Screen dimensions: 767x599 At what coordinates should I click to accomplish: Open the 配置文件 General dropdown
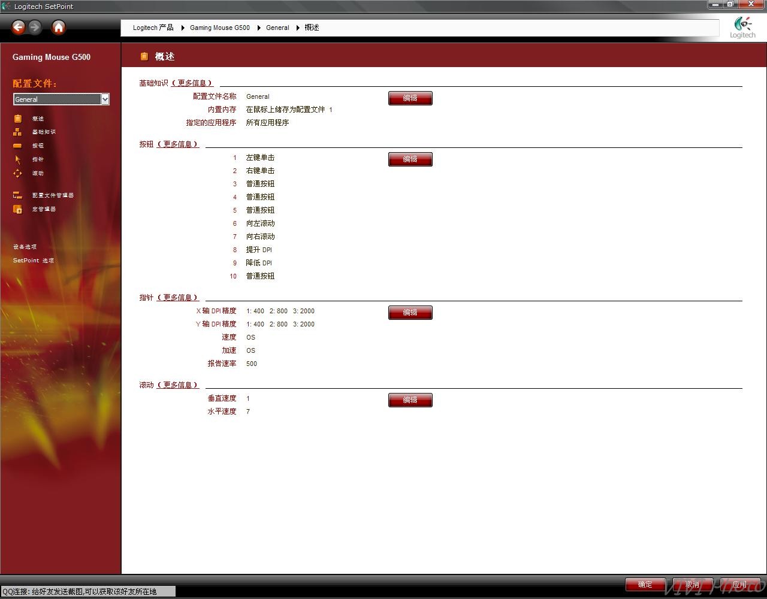click(61, 99)
